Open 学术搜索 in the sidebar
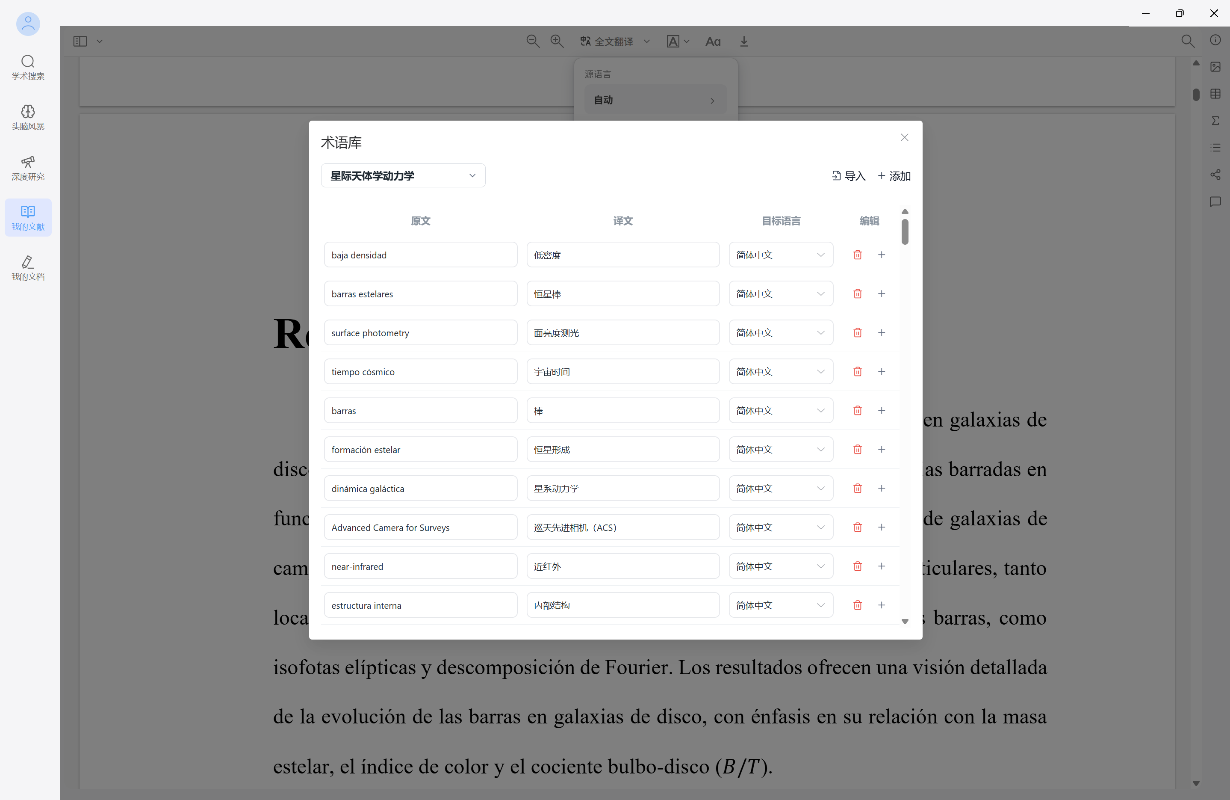Viewport: 1230px width, 800px height. coord(28,68)
